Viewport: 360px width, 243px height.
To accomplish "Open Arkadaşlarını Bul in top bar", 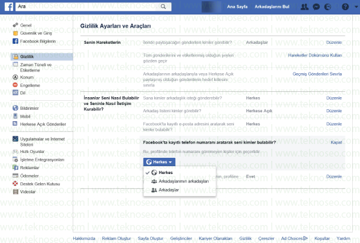I will coord(272,7).
